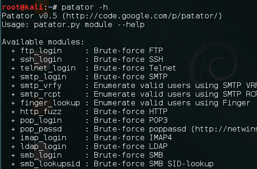The width and height of the screenshot is (257, 169).
Task: Click the 'Available modules:' heading
Action: 43,42
